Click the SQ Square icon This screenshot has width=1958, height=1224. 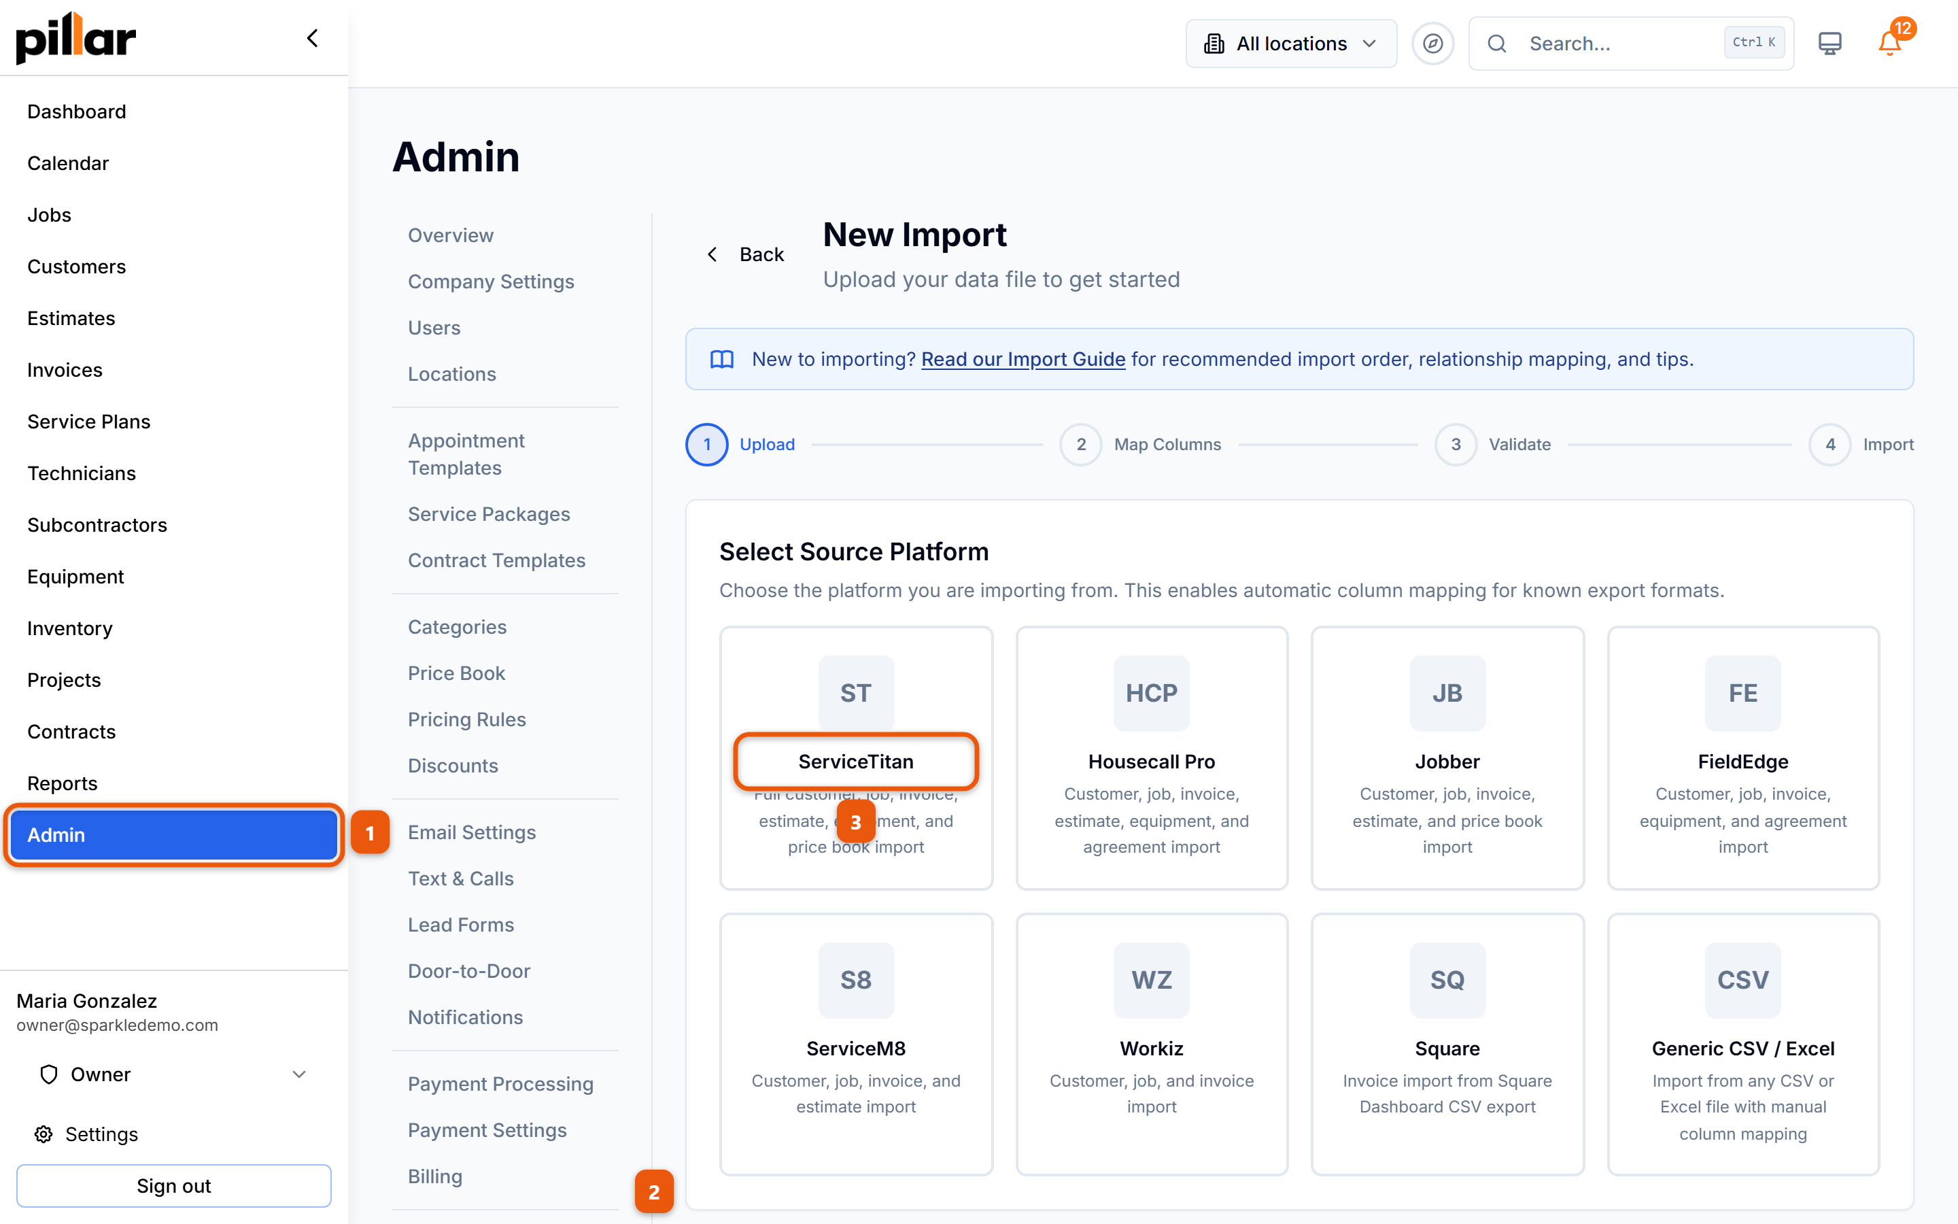pos(1447,979)
